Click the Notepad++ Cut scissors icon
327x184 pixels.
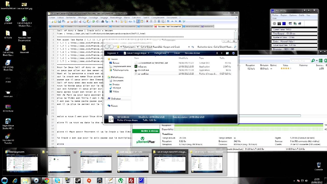pos(80,21)
